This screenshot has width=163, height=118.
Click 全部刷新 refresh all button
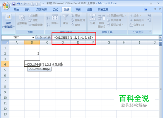pyautogui.click(x=22, y=20)
